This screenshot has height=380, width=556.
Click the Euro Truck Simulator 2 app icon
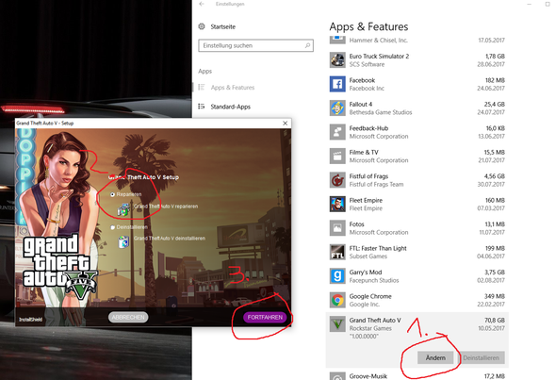click(337, 60)
